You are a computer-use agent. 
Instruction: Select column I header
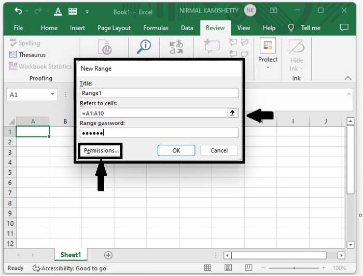tap(293, 121)
